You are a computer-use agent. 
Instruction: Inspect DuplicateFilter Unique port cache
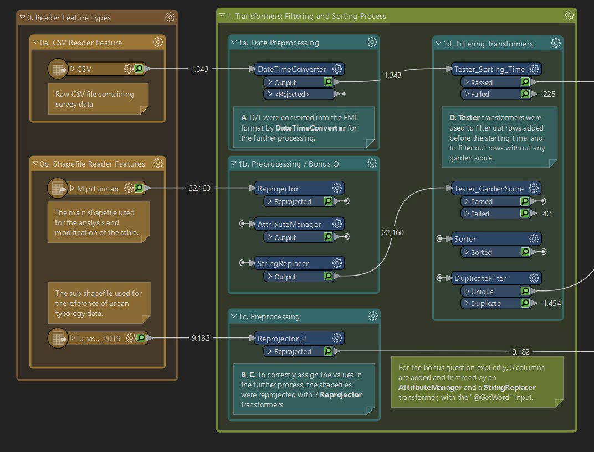[525, 291]
